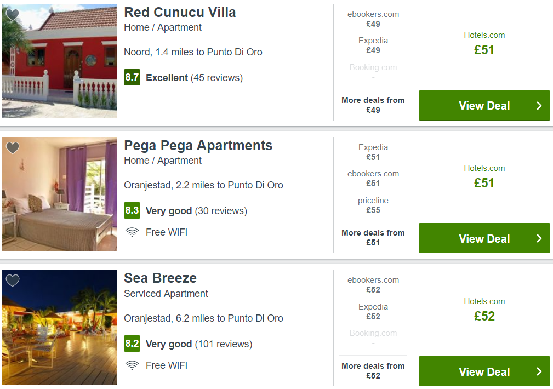Toggle the heart on Sea Breeze photo
This screenshot has height=389, width=553.
coord(13,281)
